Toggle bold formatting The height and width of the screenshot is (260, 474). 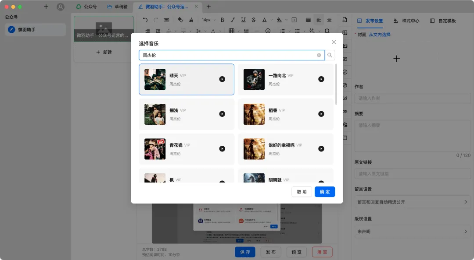(222, 20)
